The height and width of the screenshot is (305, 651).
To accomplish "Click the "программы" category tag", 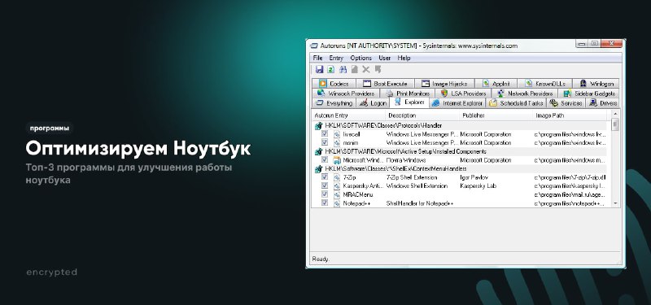I will pos(50,129).
